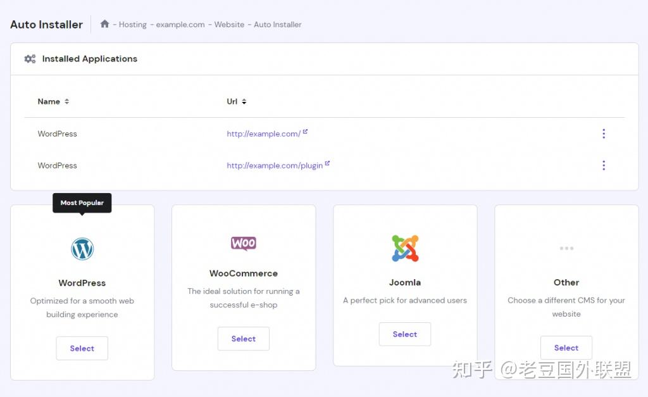Select Joomla for installation
Viewport: 648px width, 397px height.
click(405, 334)
